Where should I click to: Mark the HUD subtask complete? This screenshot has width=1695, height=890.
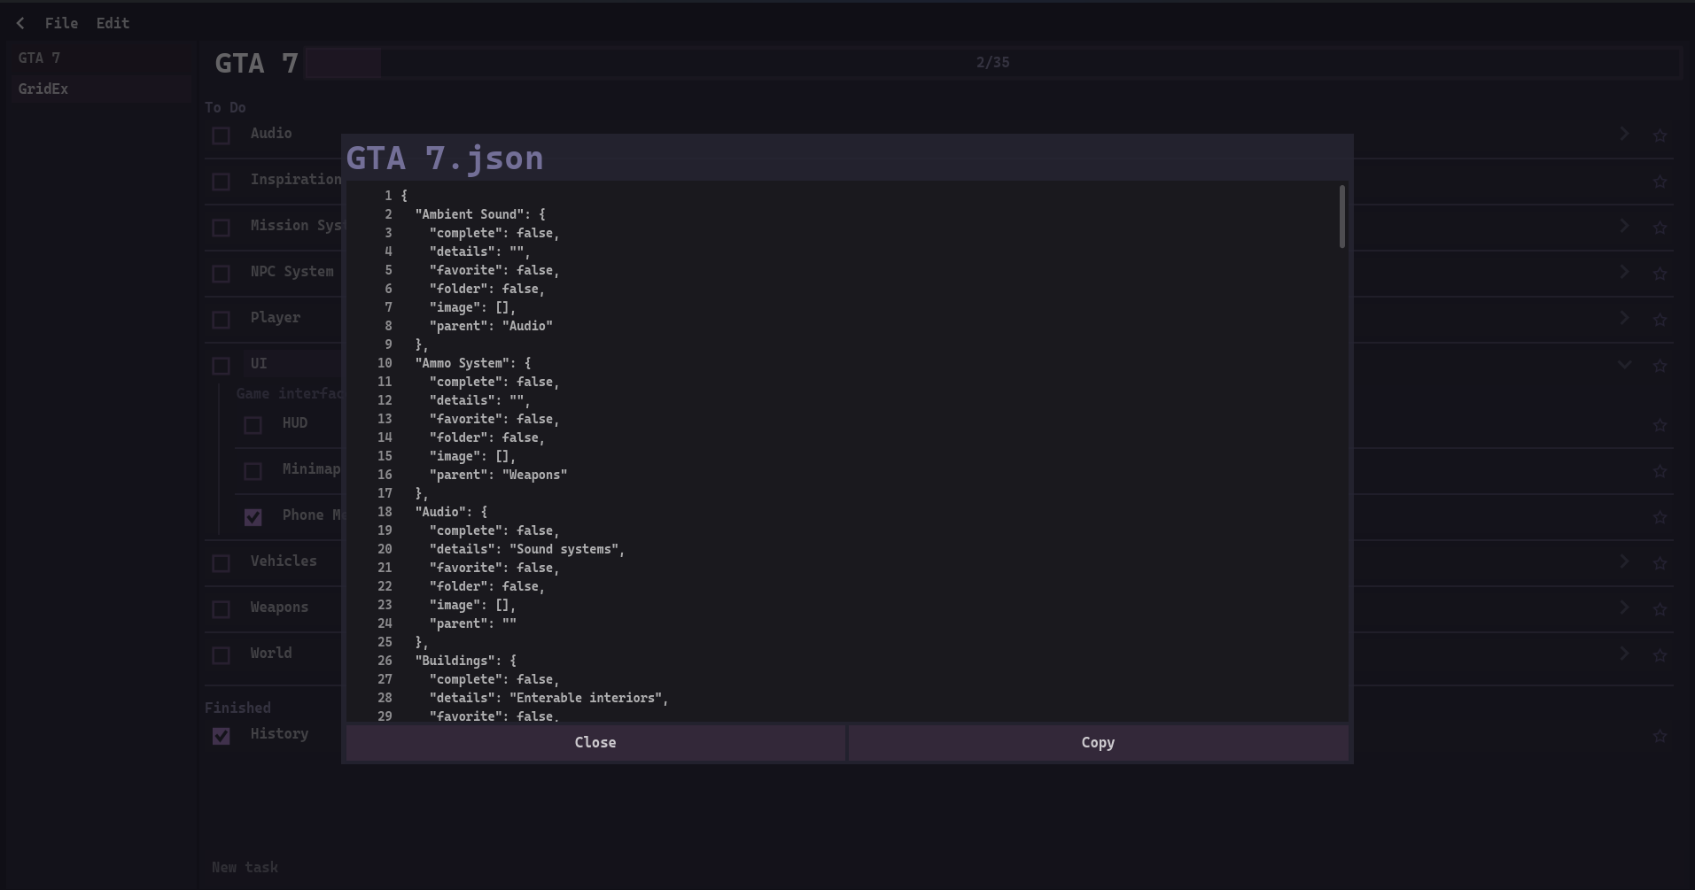(253, 425)
